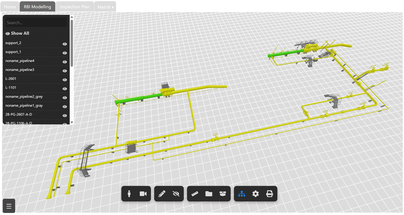
Task: Activate the ruler measure tool
Action: (x=195, y=194)
